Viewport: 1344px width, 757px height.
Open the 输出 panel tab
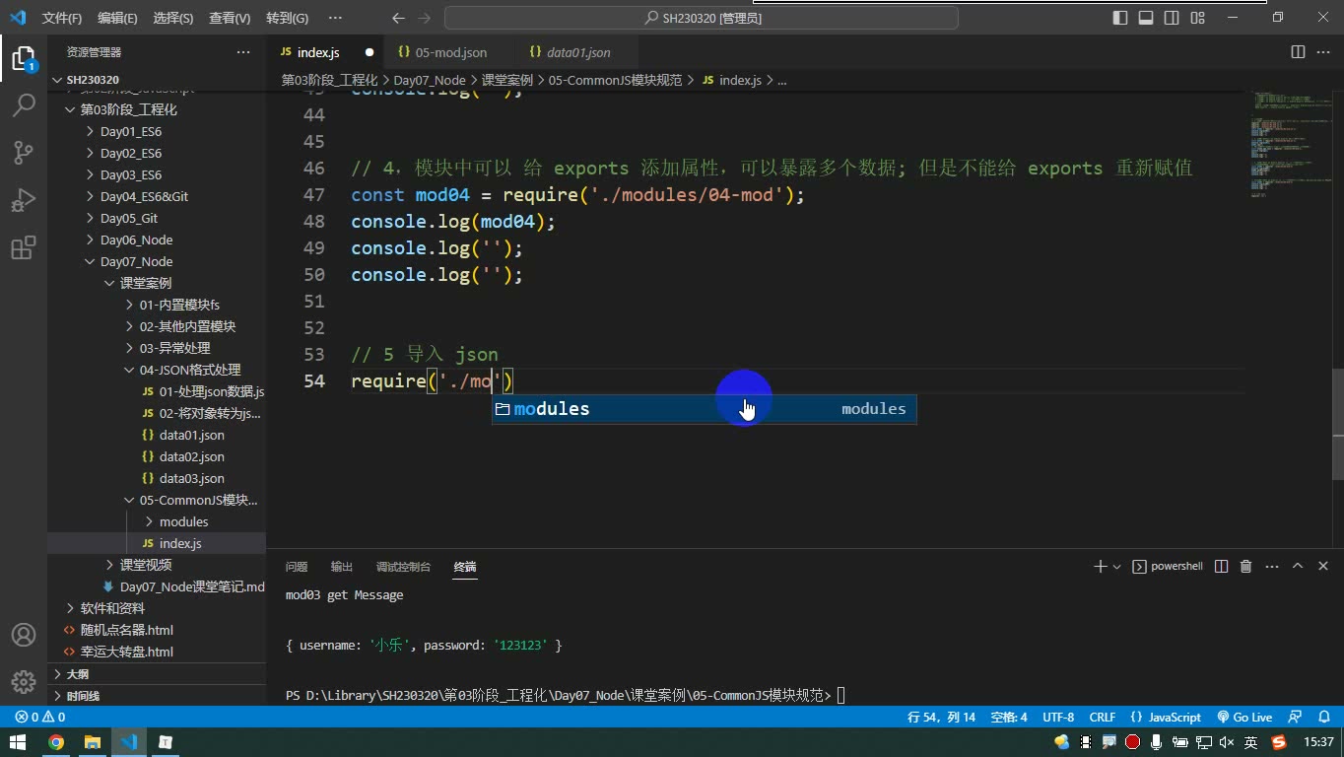[x=342, y=567]
